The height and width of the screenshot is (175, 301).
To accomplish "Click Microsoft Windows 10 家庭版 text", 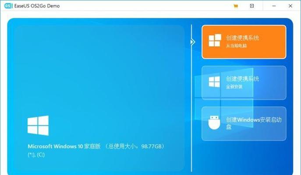I will [x=64, y=147].
